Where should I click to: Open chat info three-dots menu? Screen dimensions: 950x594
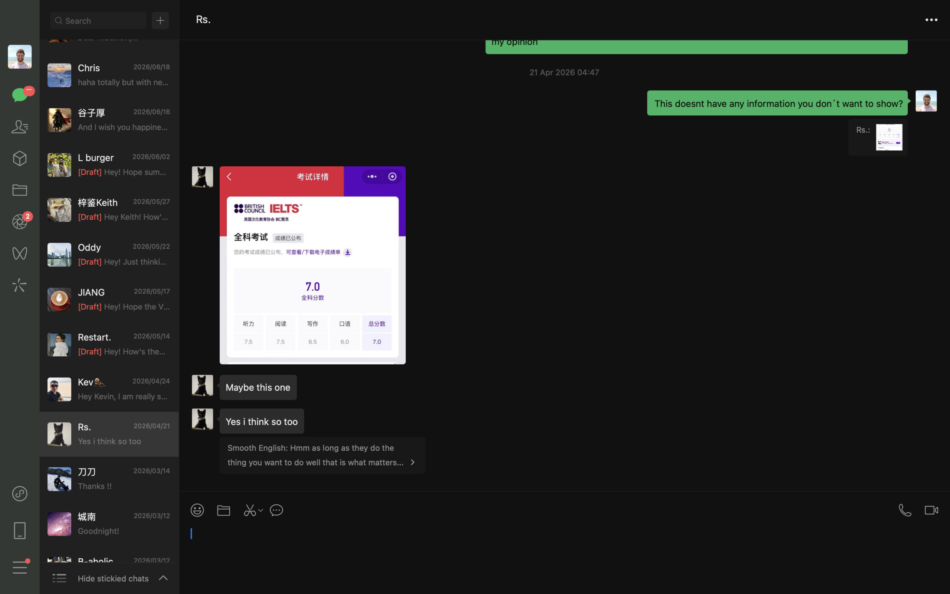point(931,20)
